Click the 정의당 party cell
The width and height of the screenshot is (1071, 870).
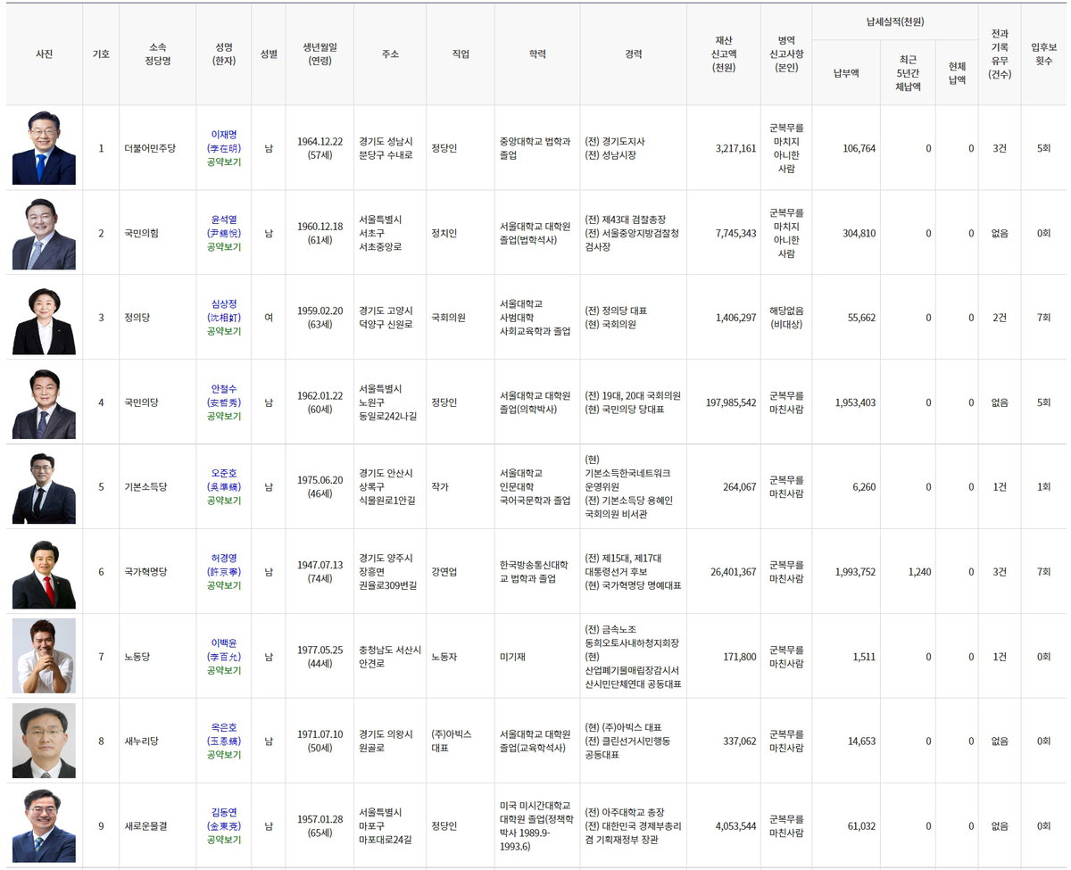coord(157,318)
